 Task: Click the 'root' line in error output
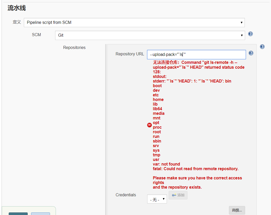coord(157,132)
